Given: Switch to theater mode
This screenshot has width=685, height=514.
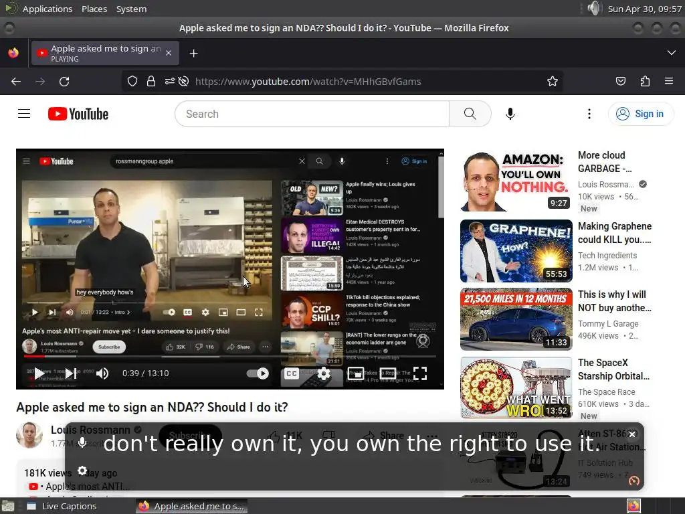Looking at the screenshot, I should (388, 373).
